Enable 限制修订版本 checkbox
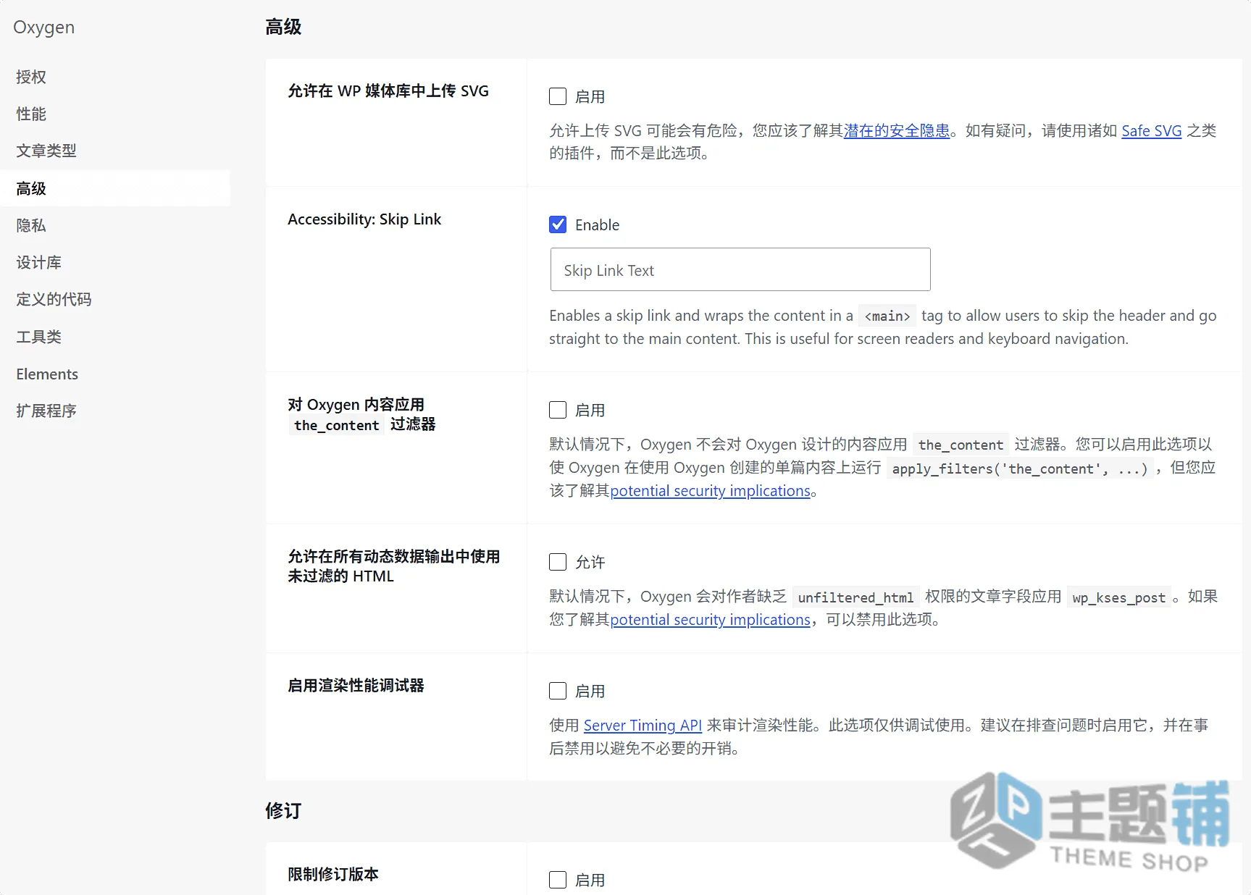 558,880
